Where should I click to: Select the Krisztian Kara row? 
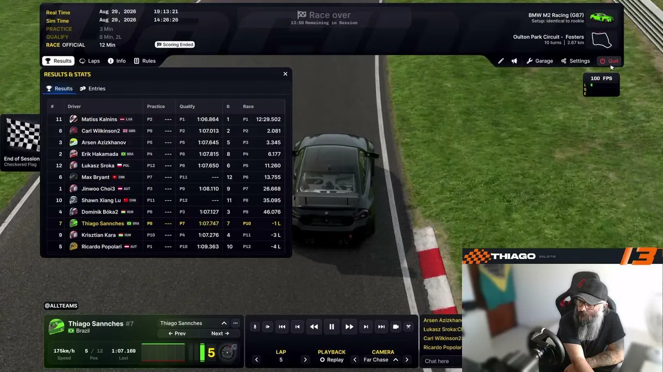click(166, 235)
